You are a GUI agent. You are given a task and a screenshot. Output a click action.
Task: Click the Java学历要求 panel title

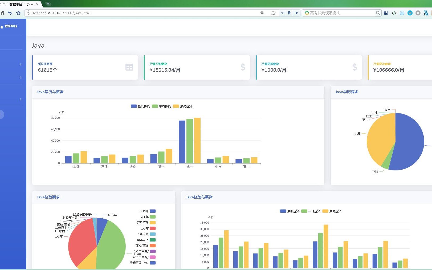pyautogui.click(x=347, y=92)
